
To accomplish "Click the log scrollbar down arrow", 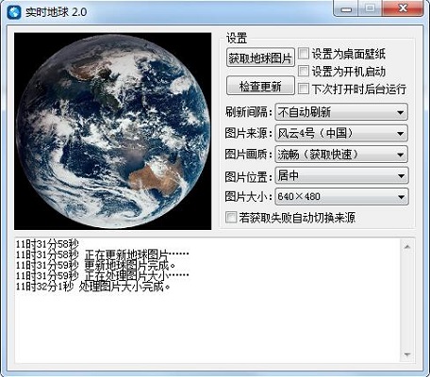I will tap(407, 354).
